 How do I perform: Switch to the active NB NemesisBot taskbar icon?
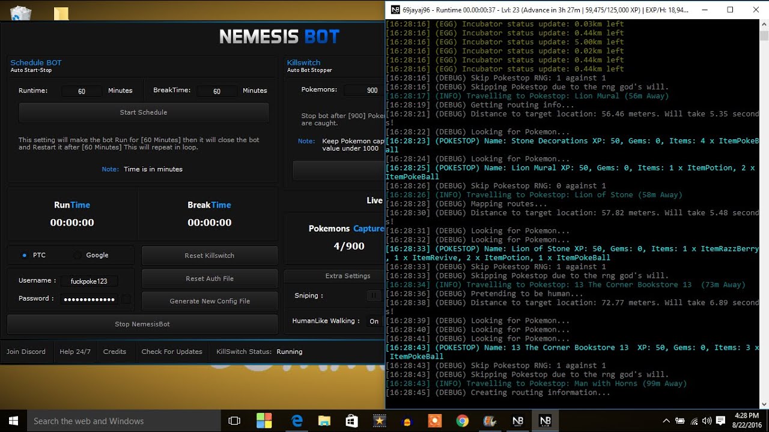[545, 421]
